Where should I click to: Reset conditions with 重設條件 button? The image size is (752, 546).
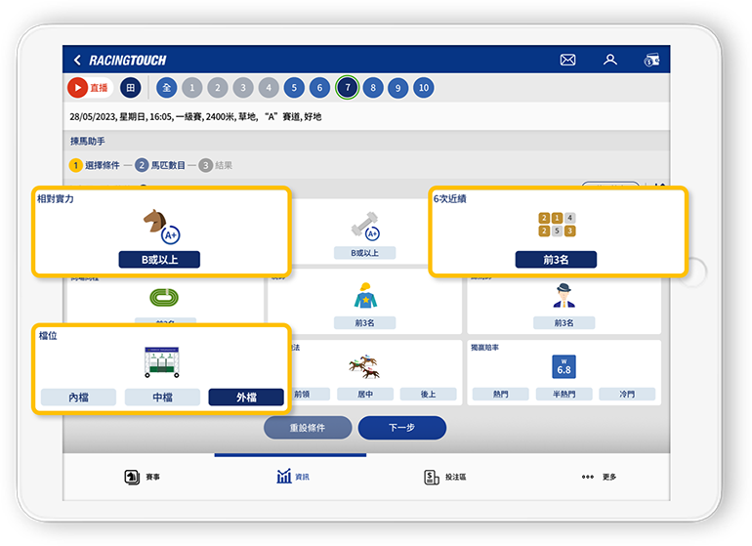[308, 428]
